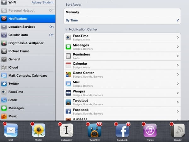Click Safari compass icon in sidebar

tap(4, 100)
